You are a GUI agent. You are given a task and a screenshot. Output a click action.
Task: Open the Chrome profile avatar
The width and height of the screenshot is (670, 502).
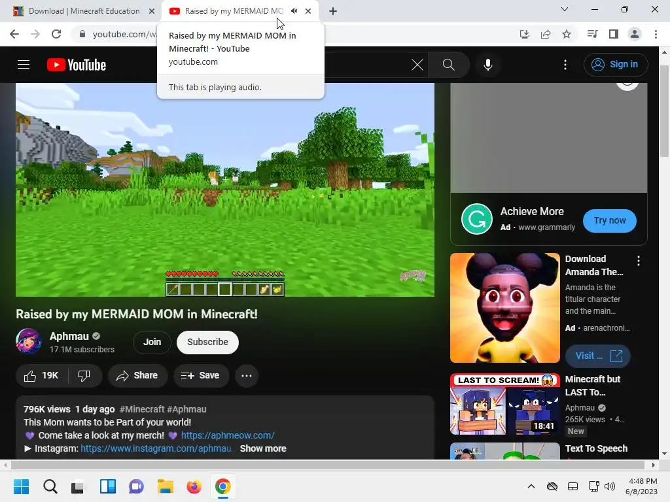(x=635, y=34)
